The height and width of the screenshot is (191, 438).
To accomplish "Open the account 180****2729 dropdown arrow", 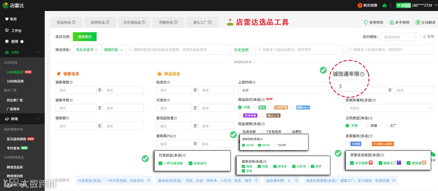I will [x=436, y=5].
